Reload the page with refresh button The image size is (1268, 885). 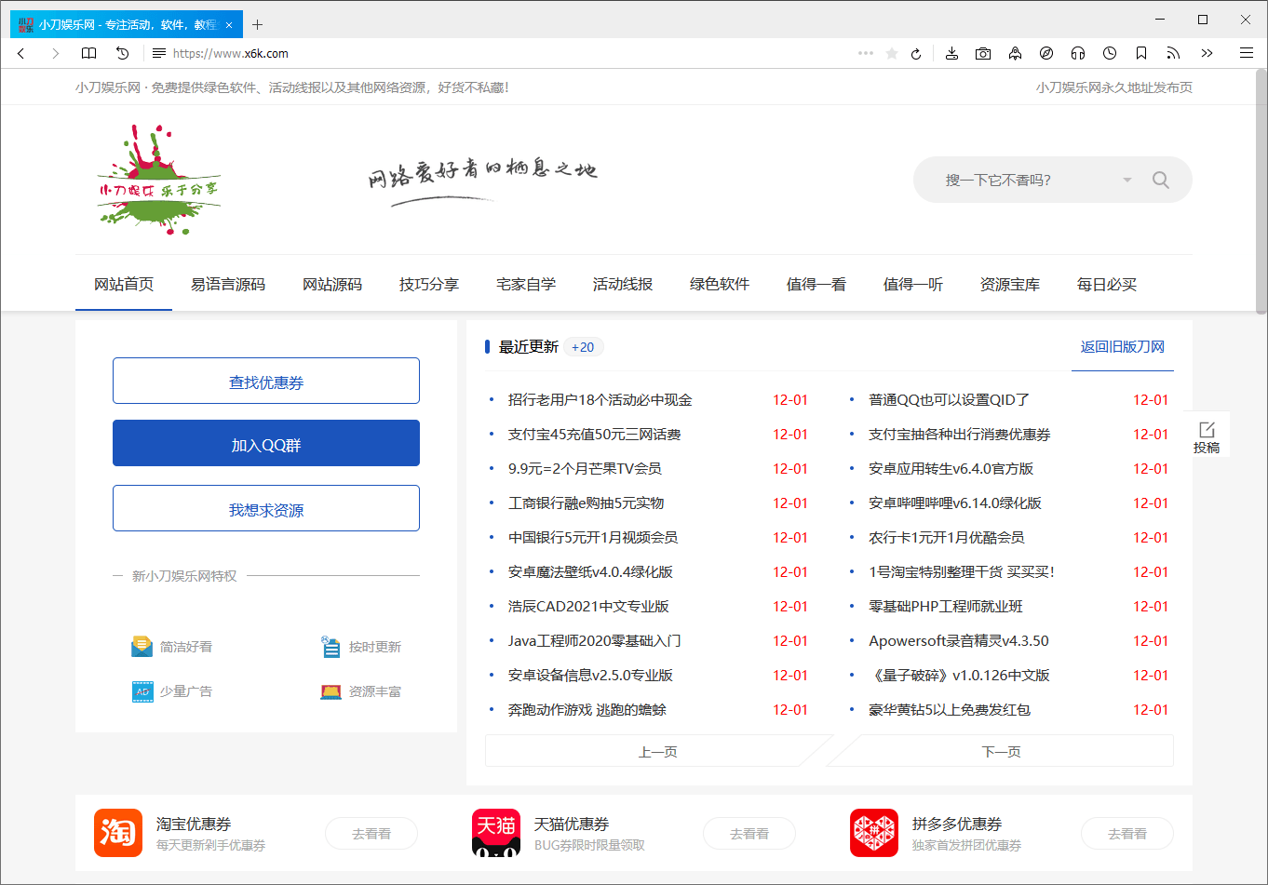pos(916,53)
